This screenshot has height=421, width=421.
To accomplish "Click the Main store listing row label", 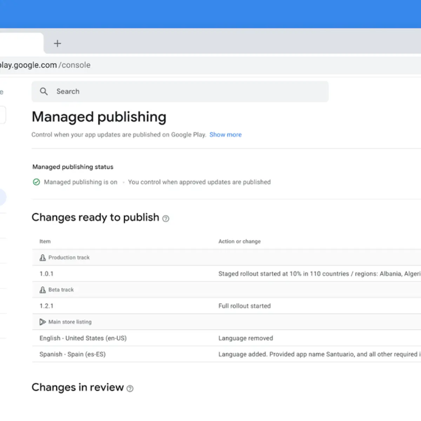I will 70,322.
